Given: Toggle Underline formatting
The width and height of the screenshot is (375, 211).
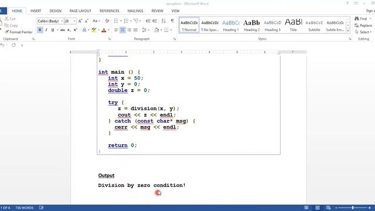Looking at the screenshot, I should (53, 30).
